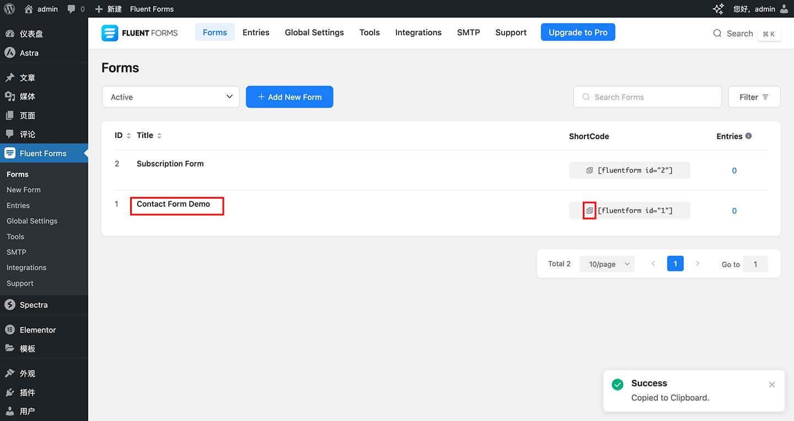
Task: Open SMTP submenu in sidebar
Action: pos(17,252)
